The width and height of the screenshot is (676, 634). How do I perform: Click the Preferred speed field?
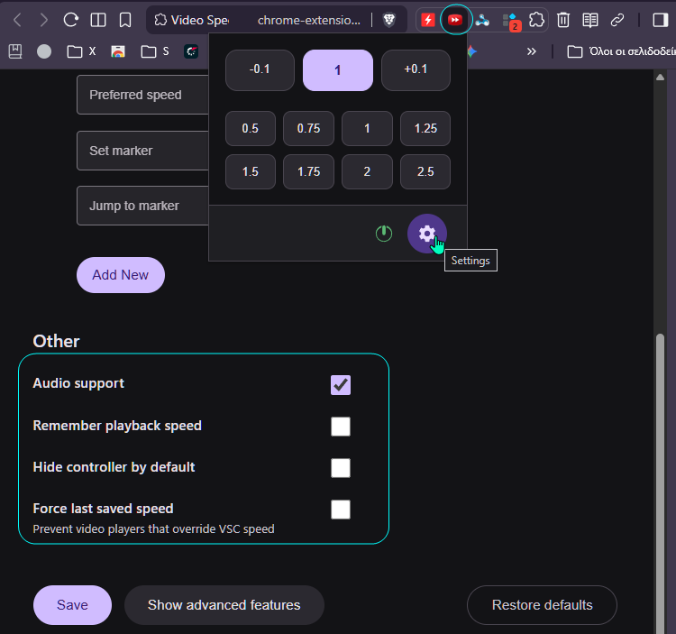pyautogui.click(x=142, y=95)
